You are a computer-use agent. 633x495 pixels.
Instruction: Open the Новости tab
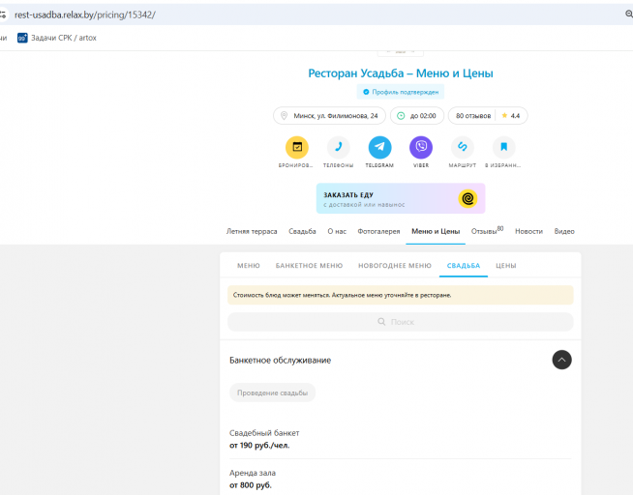tap(528, 231)
